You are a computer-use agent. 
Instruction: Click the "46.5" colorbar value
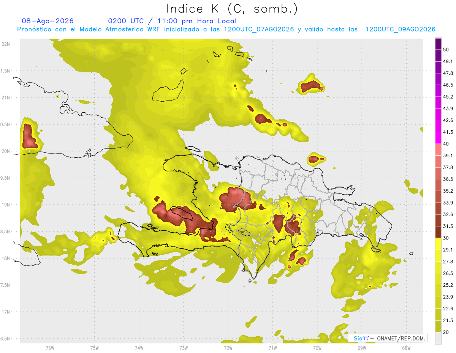click(x=448, y=85)
